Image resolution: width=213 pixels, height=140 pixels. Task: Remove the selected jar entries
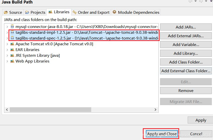pos(186,90)
